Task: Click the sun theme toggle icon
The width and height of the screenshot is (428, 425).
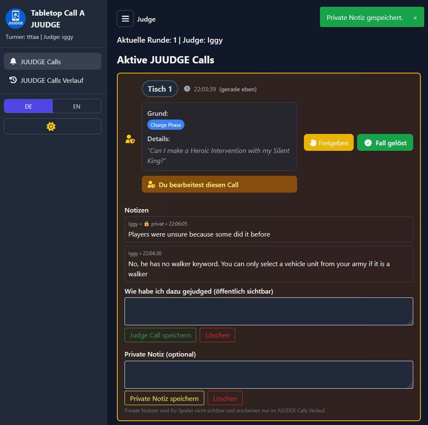Action: [x=51, y=126]
